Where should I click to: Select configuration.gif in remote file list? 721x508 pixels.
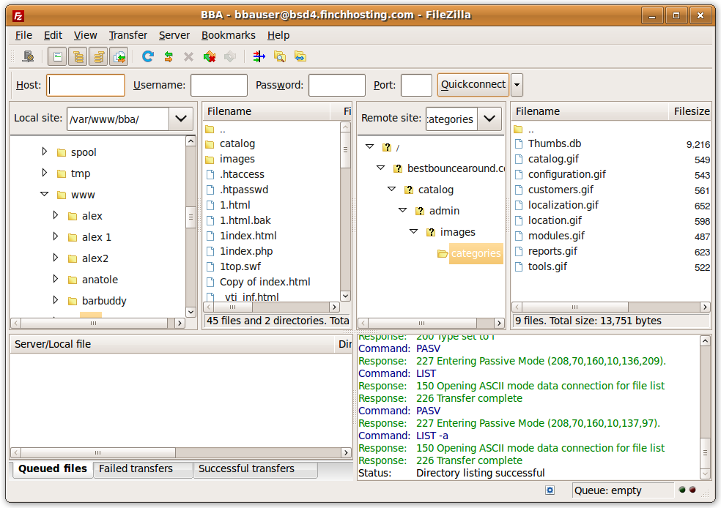[566, 174]
